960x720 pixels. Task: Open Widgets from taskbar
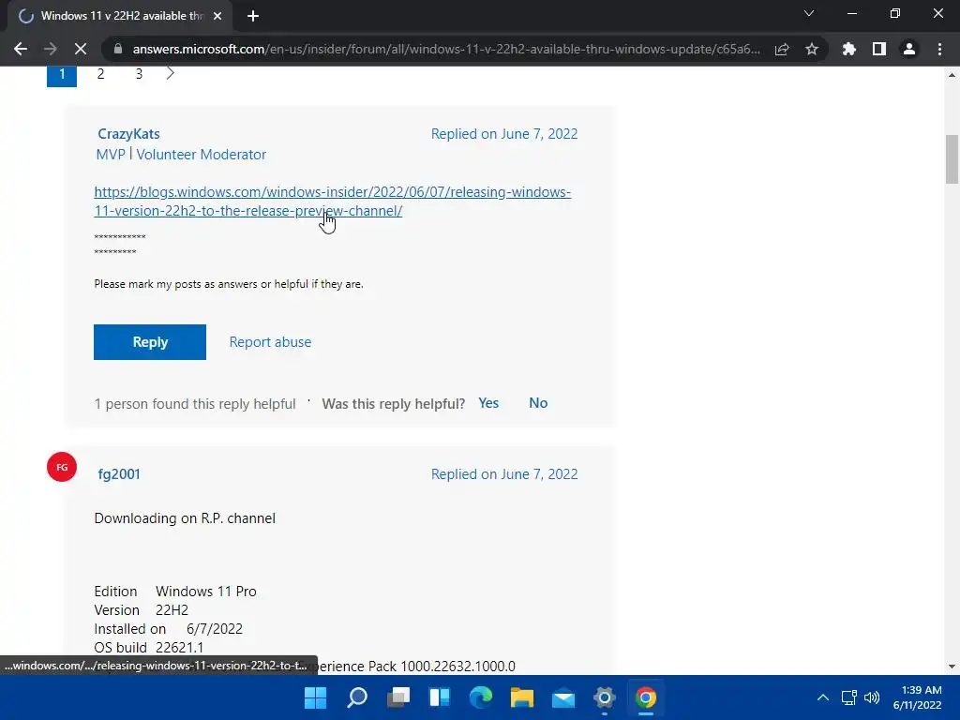coord(440,697)
